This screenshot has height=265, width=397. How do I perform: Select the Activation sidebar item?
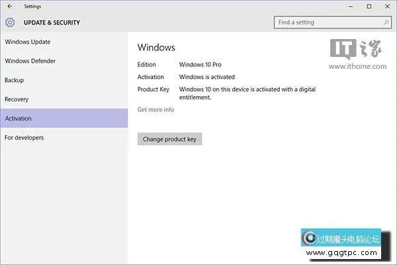19,119
